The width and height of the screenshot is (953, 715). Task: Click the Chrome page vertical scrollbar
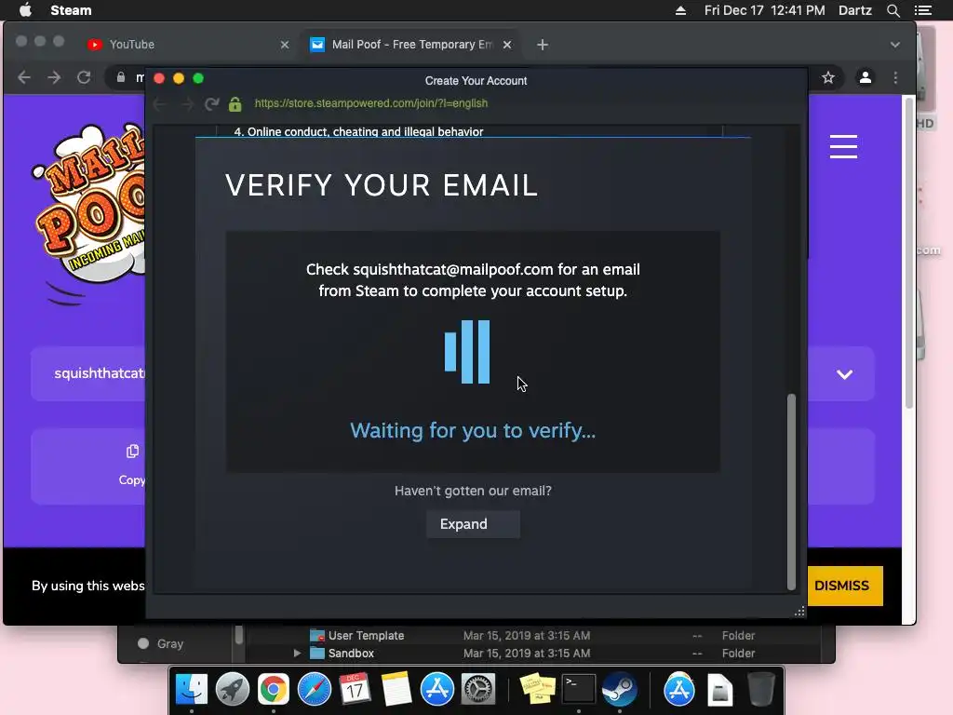tap(908, 252)
